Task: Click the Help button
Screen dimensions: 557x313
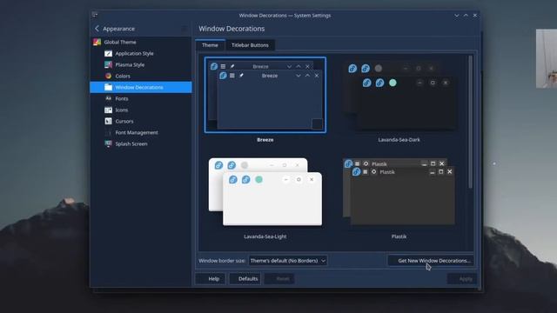Action: [x=210, y=278]
